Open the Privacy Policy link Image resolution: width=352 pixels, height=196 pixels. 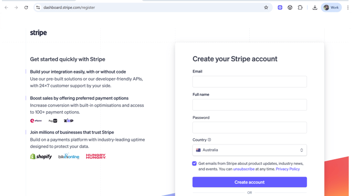[x=288, y=169]
